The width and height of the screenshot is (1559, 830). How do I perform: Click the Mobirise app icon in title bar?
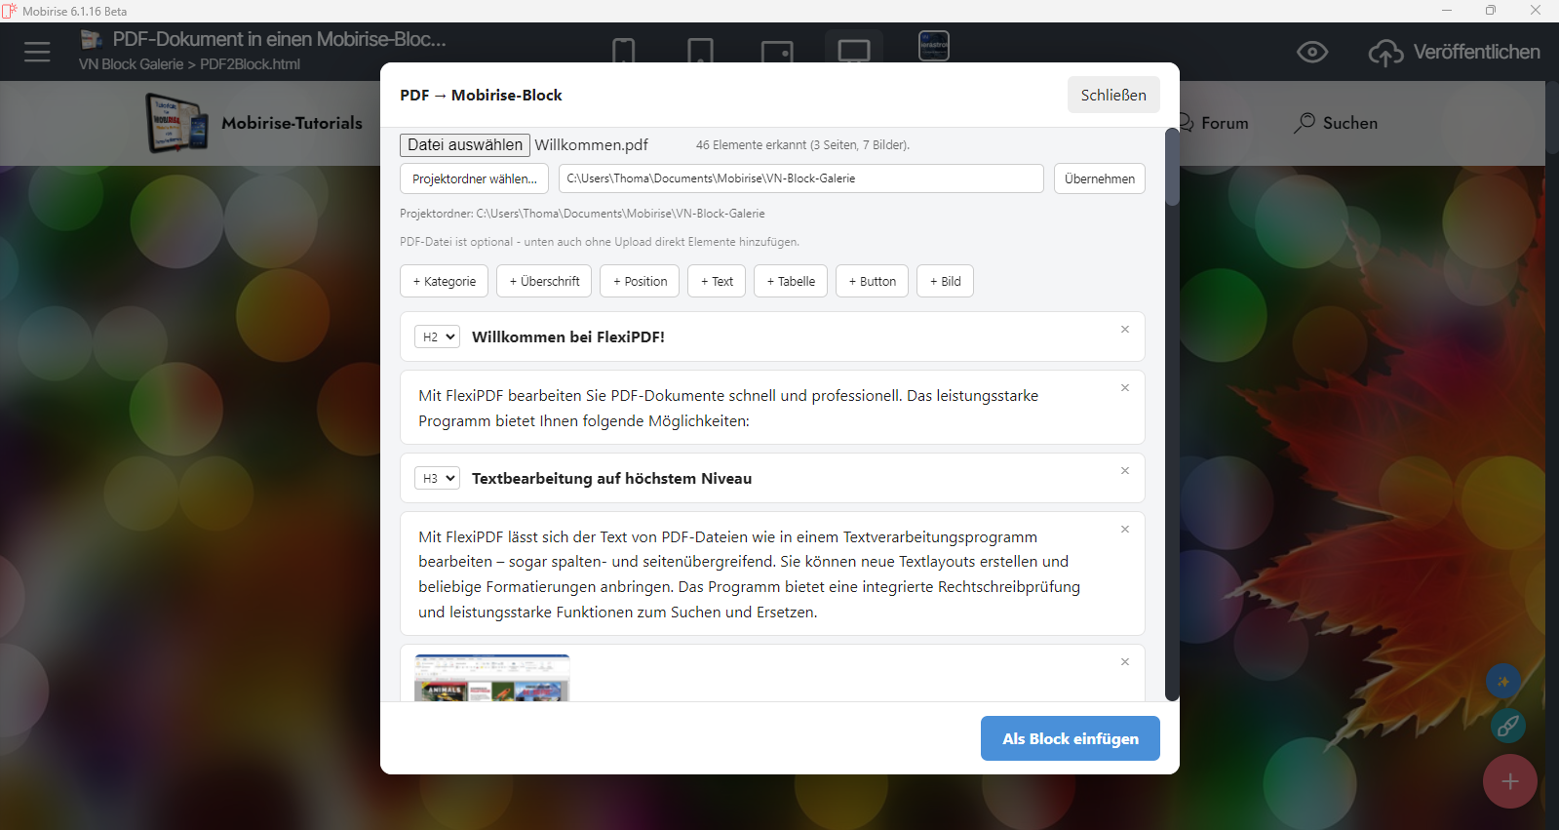(10, 11)
